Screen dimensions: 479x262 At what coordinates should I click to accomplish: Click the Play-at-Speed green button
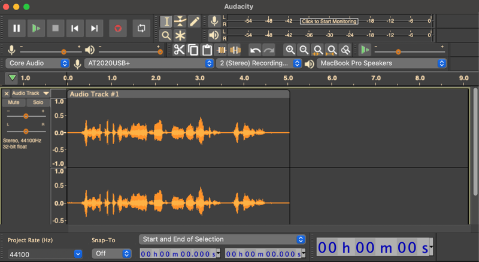[x=365, y=50]
